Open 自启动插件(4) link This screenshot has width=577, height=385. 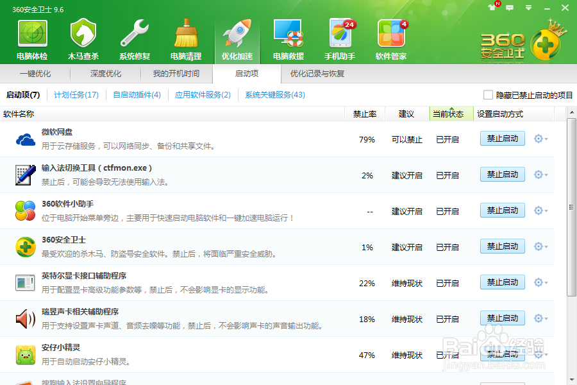tap(137, 95)
